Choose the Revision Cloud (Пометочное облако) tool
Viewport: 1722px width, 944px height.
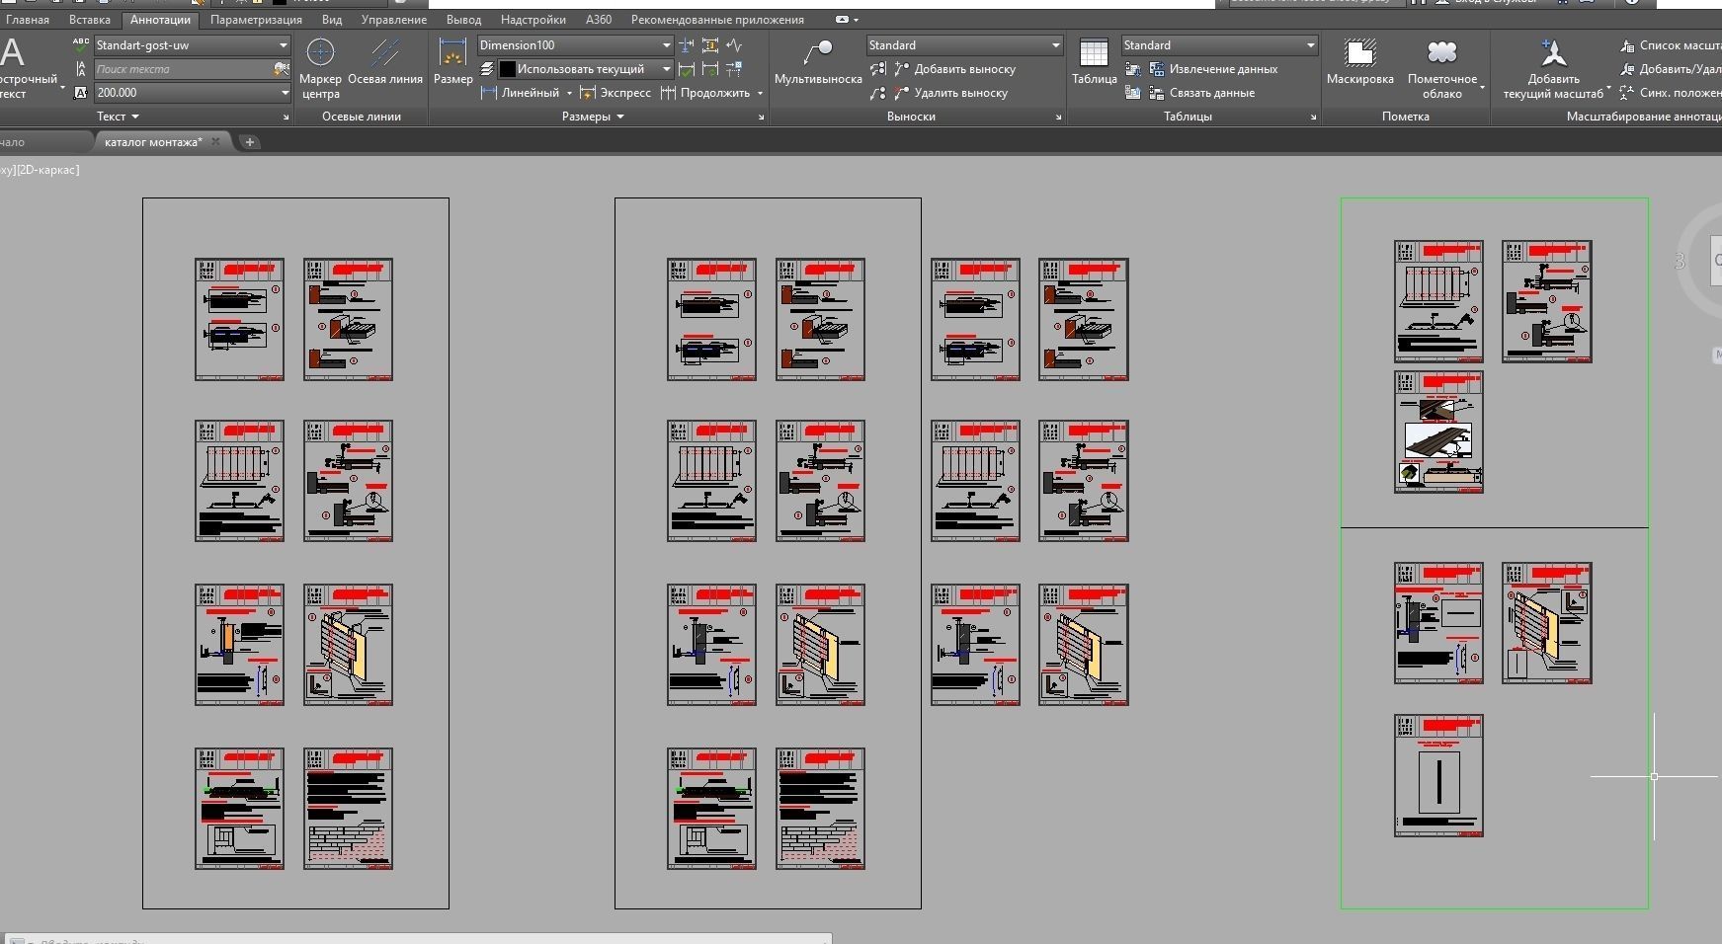click(x=1442, y=67)
